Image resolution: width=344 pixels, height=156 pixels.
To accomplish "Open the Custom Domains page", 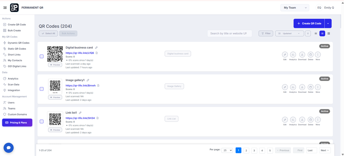I will (15, 114).
